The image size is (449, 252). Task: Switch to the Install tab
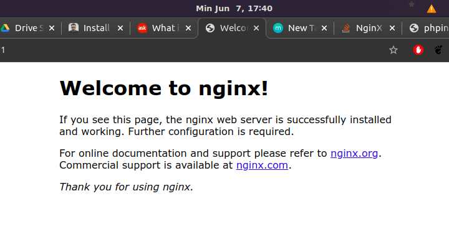(x=96, y=28)
